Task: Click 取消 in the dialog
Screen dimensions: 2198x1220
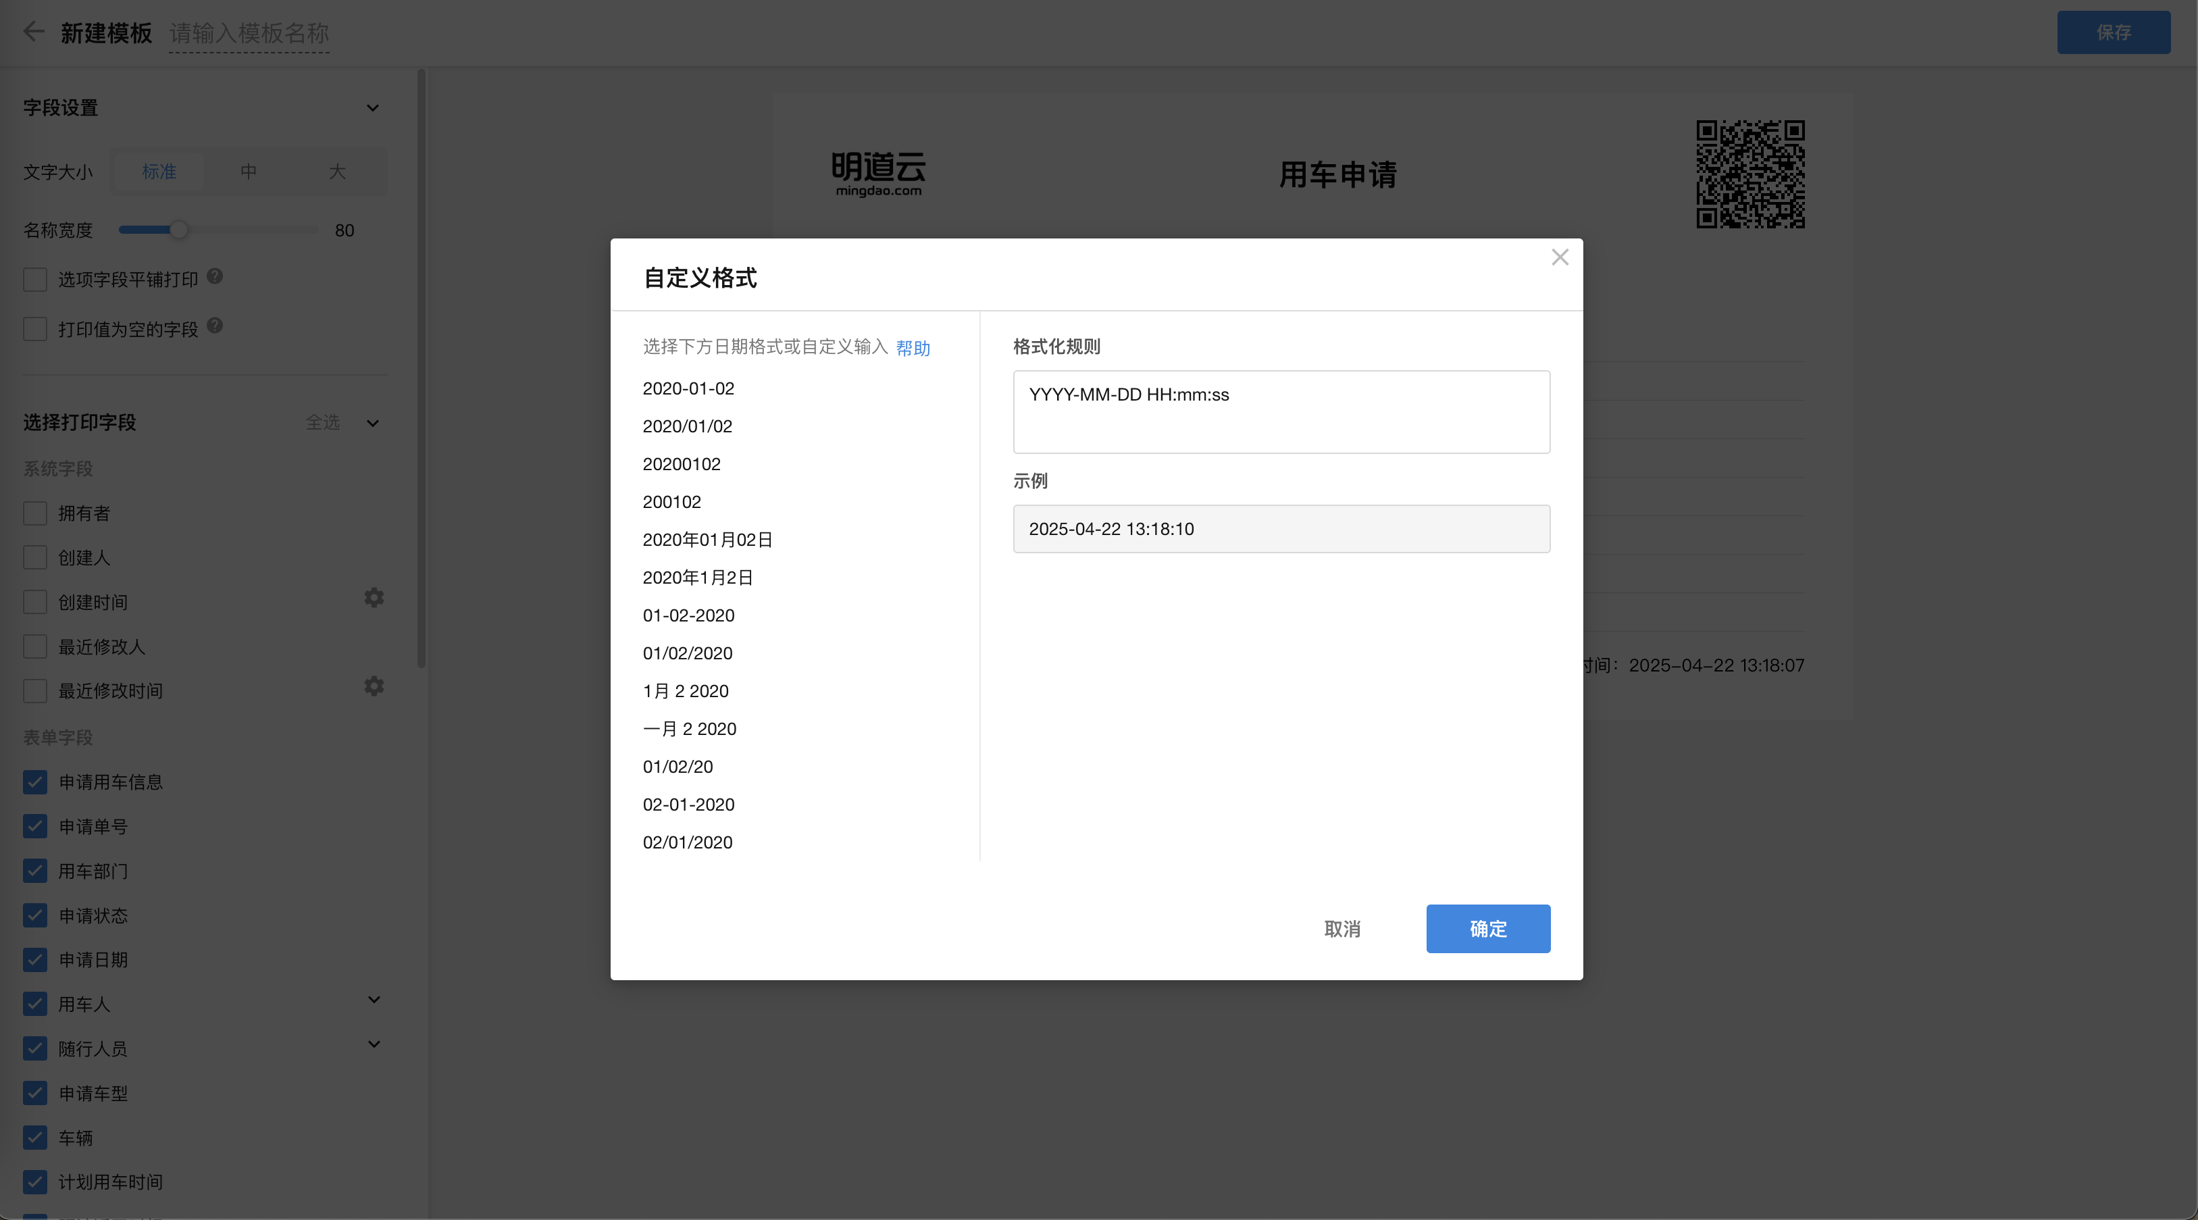Action: [1342, 929]
